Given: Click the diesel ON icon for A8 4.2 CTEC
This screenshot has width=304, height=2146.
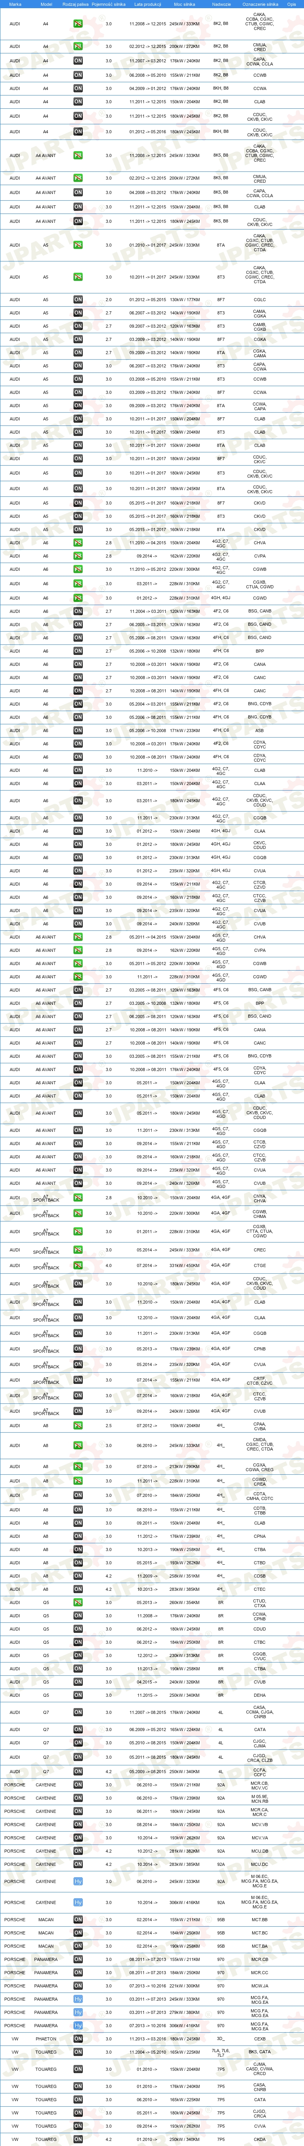Looking at the screenshot, I should coord(78,1590).
